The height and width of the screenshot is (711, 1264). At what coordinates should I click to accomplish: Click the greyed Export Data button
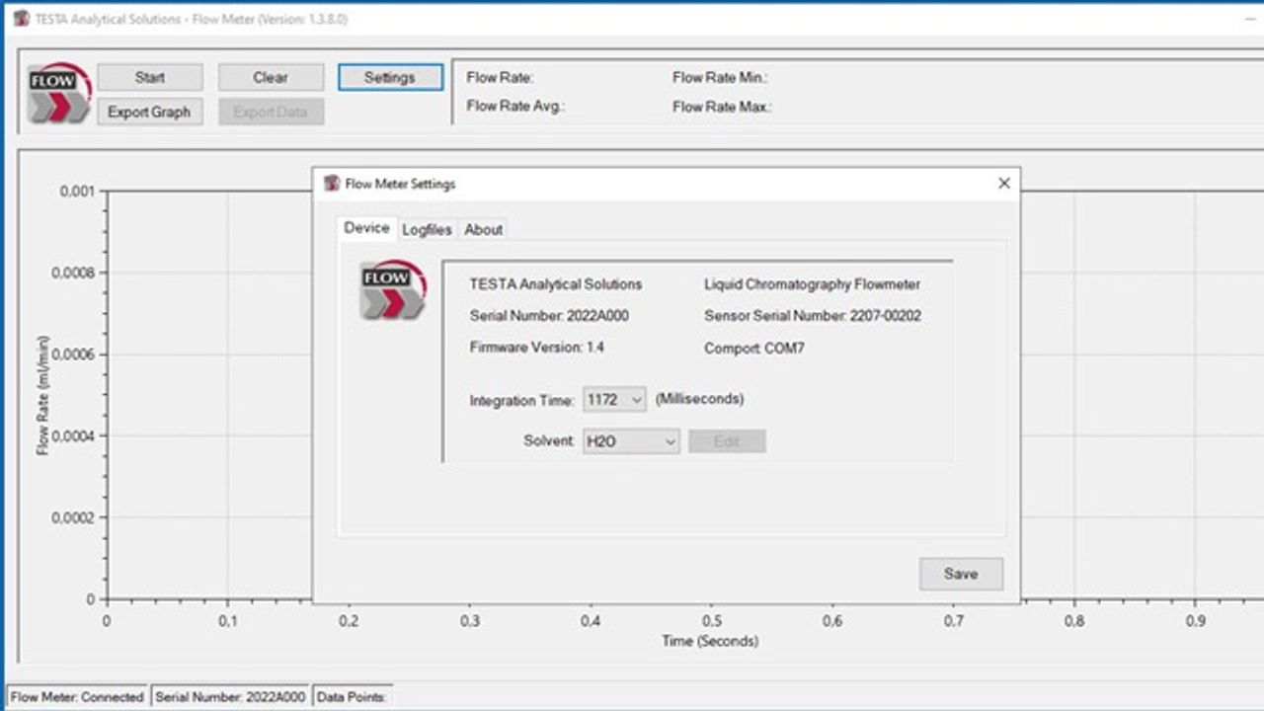pos(271,112)
